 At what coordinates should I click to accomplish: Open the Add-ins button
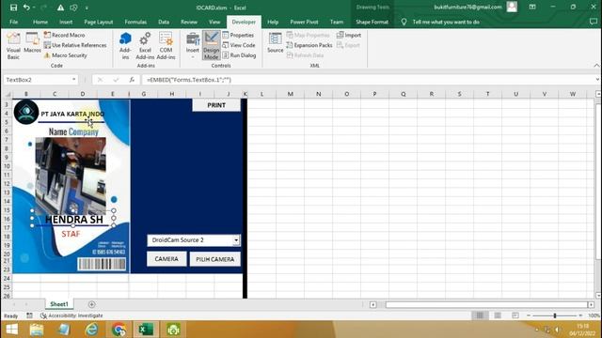(125, 46)
